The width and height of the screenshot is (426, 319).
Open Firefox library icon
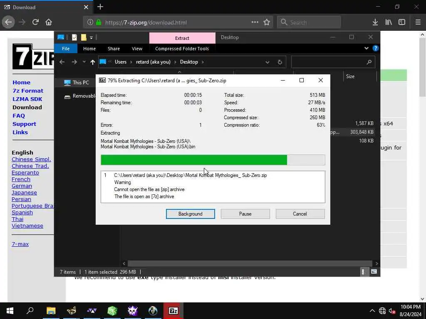click(389, 22)
